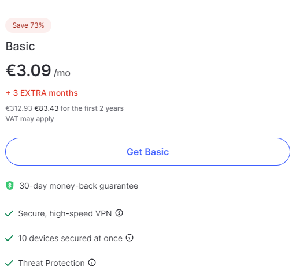Click the Secure, high-speed VPN label

[x=65, y=213]
